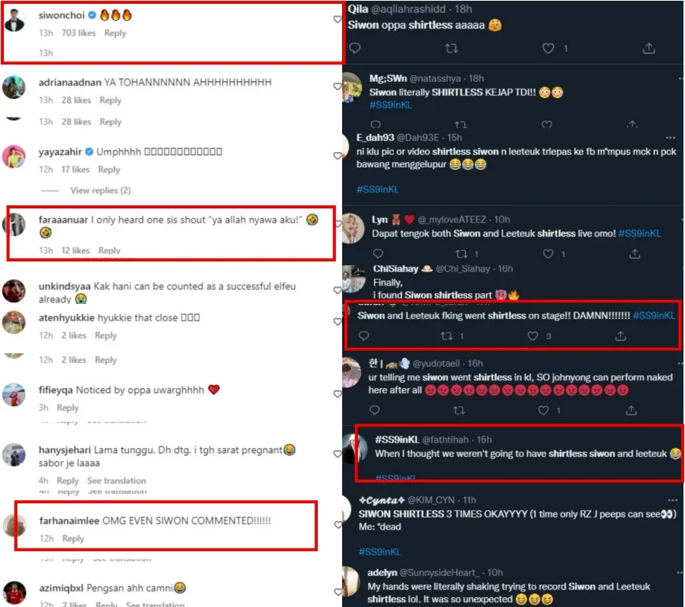Reply to fifieyqa's Noticed by oppa comment
Viewport: 685px width, 607px height.
68,408
